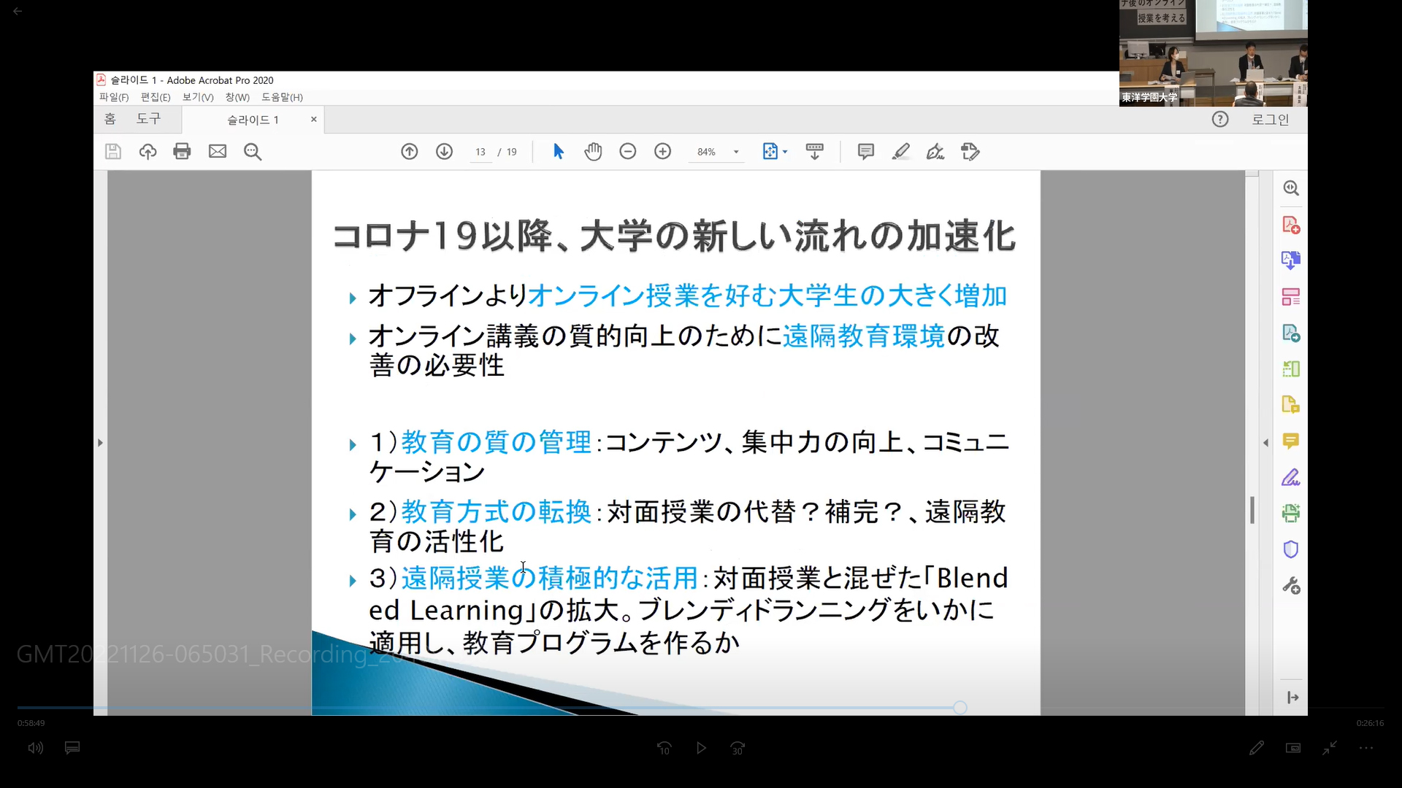Open Fill and Sign purple pen icon
This screenshot has width=1402, height=788.
[1291, 478]
